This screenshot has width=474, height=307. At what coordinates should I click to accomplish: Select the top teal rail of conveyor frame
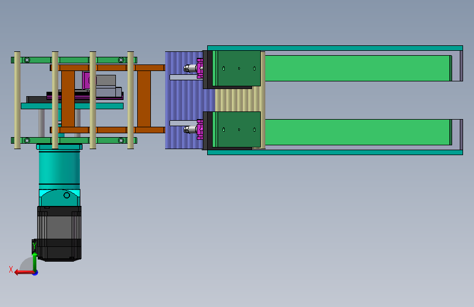pos(335,48)
